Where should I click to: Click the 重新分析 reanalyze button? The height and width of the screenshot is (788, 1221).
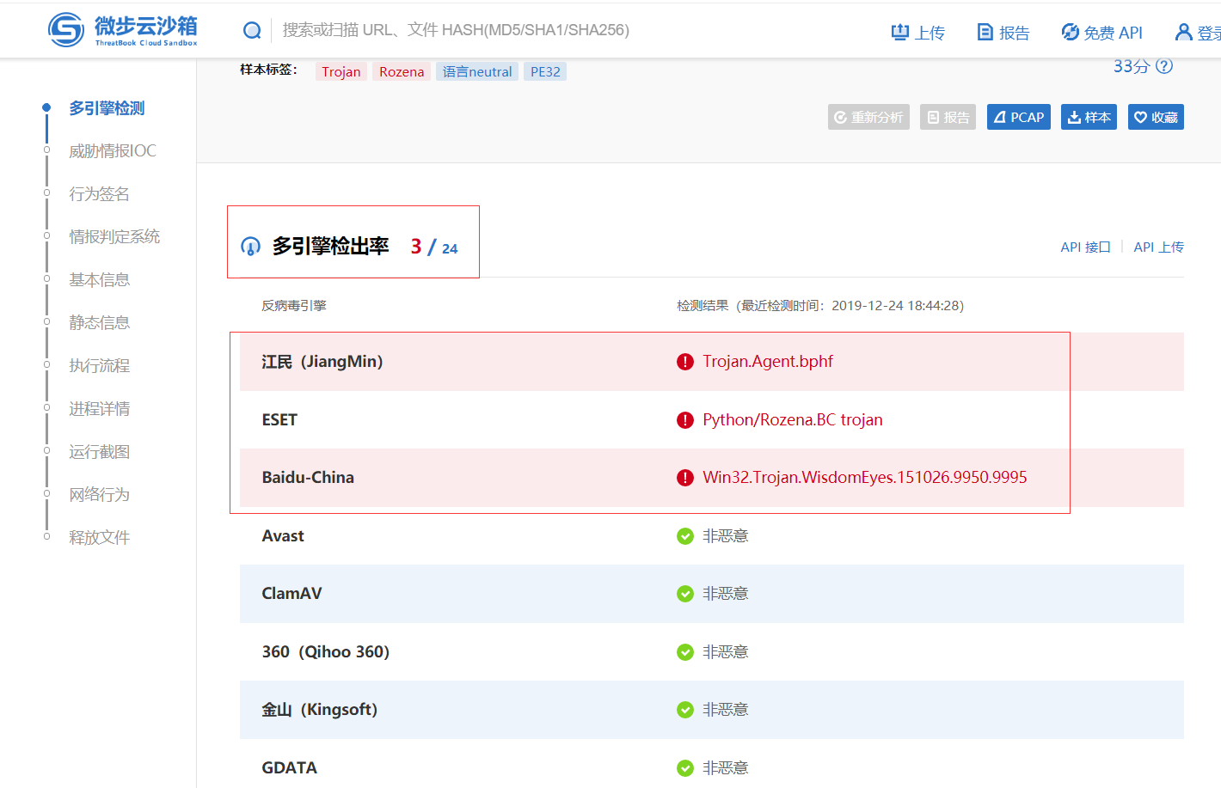pyautogui.click(x=868, y=117)
